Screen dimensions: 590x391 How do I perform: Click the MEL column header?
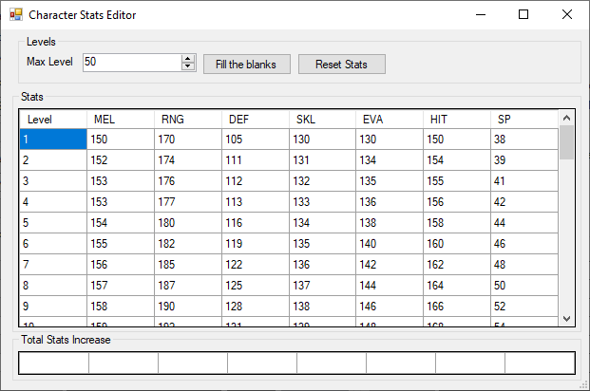[x=121, y=120]
